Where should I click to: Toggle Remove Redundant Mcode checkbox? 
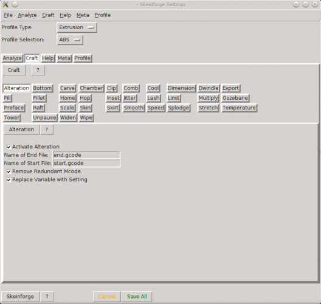tap(9, 171)
